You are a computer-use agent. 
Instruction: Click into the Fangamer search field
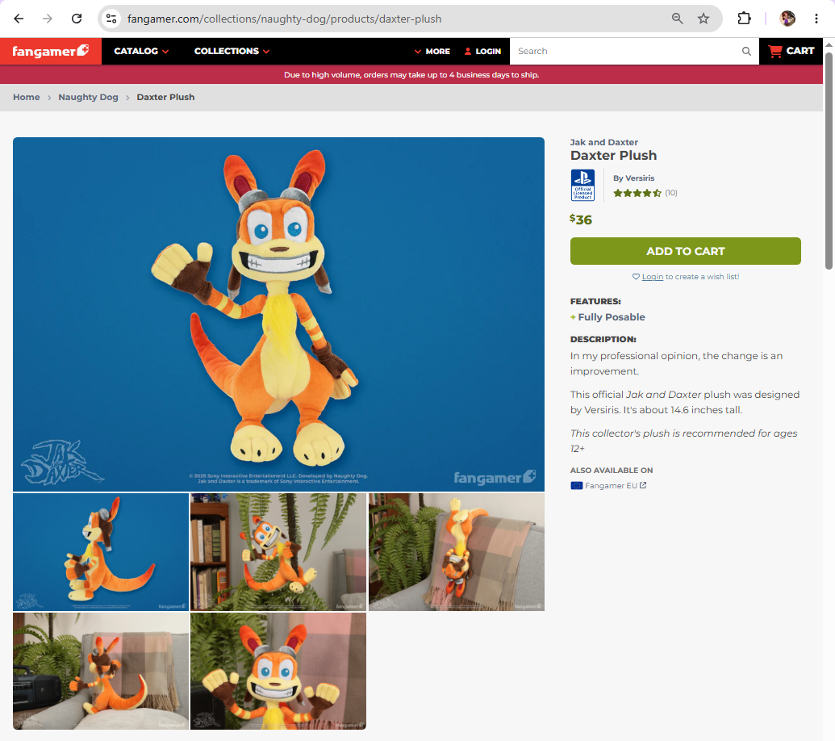(x=627, y=51)
